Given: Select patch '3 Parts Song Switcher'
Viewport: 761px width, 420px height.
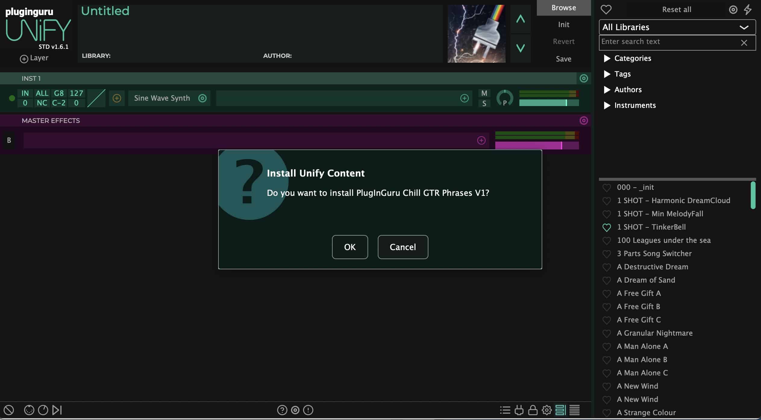Looking at the screenshot, I should (654, 254).
